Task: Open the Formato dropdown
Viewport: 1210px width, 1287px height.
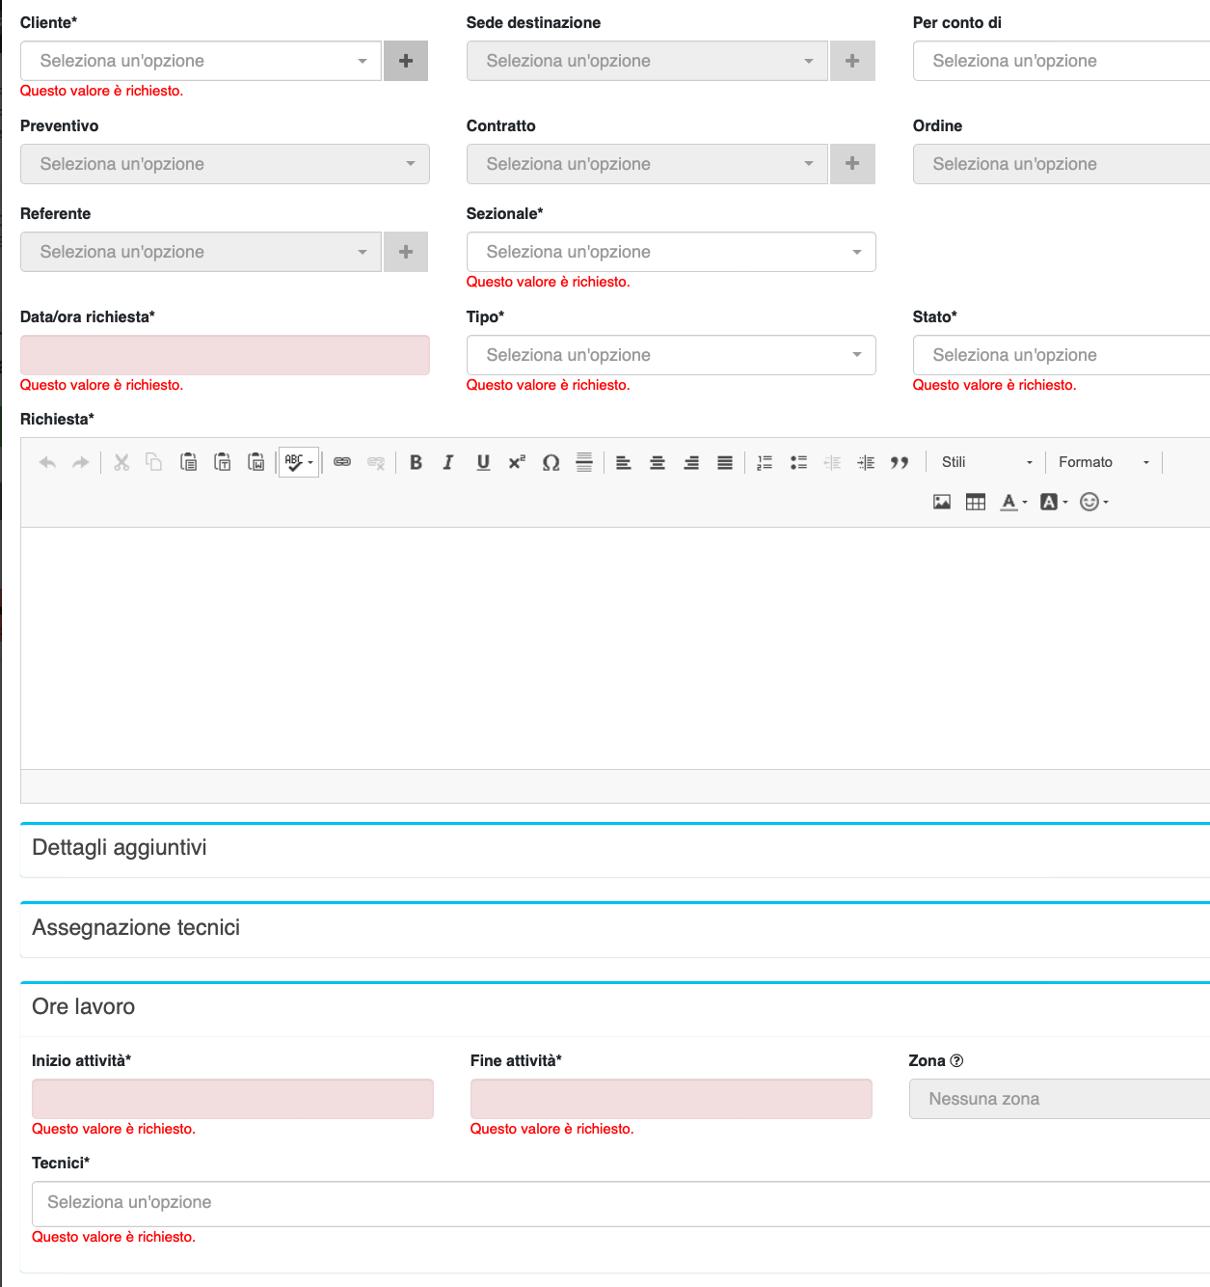Action: [x=1099, y=462]
